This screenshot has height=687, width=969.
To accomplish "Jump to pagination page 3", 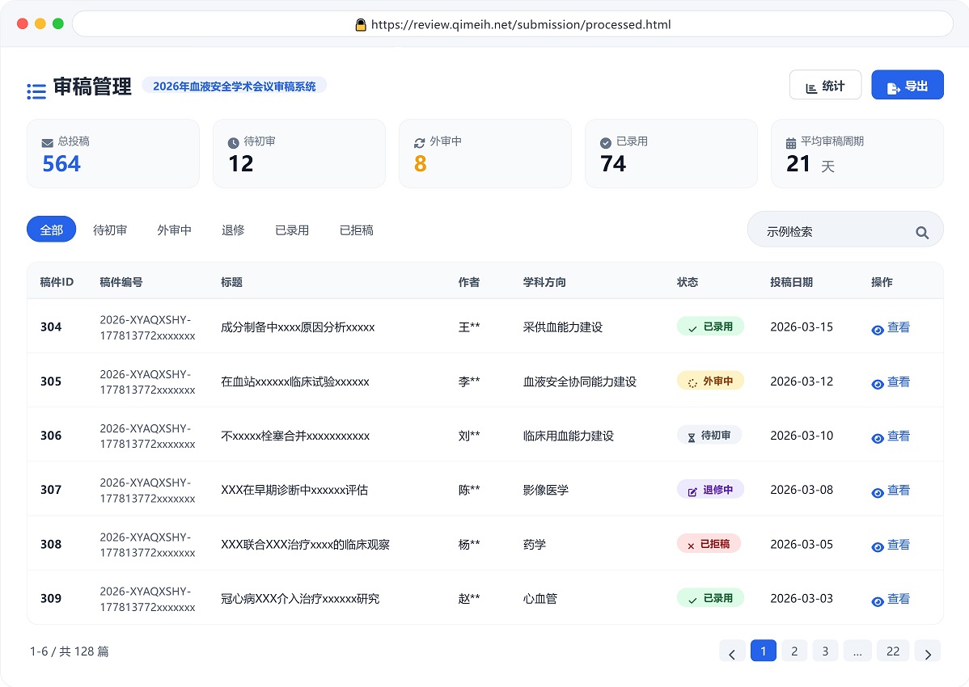I will 825,651.
